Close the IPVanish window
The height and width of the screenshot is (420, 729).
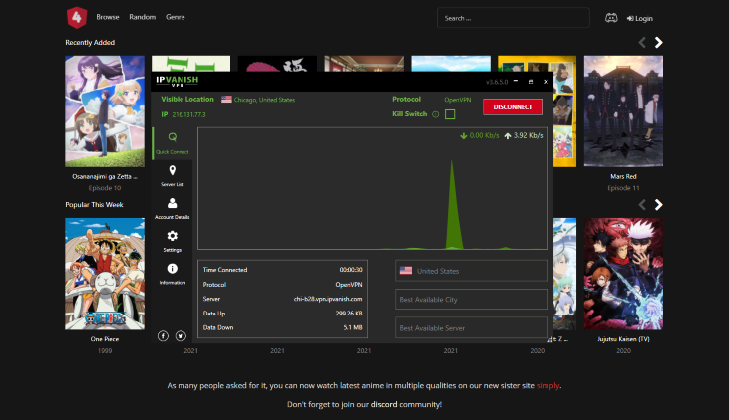(x=546, y=82)
